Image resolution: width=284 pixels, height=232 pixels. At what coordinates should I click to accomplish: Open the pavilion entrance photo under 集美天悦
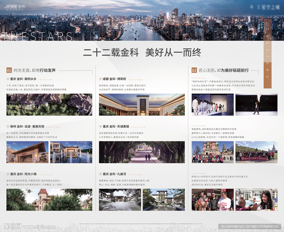(x=27, y=152)
